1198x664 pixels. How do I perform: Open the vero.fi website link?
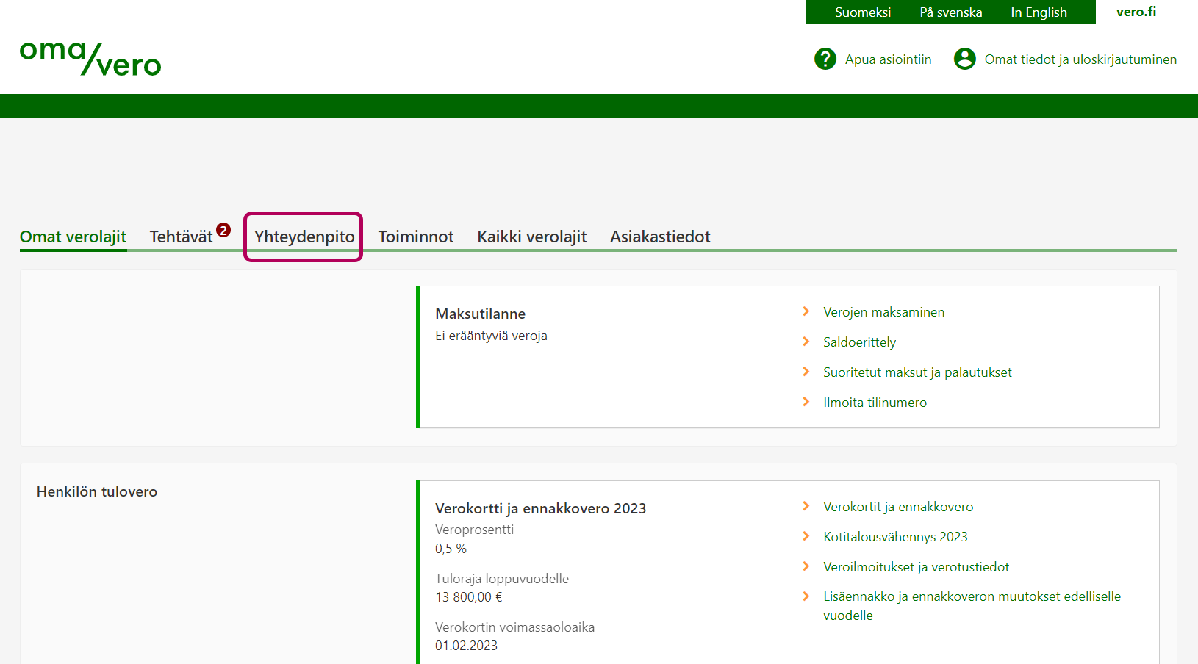tap(1136, 12)
